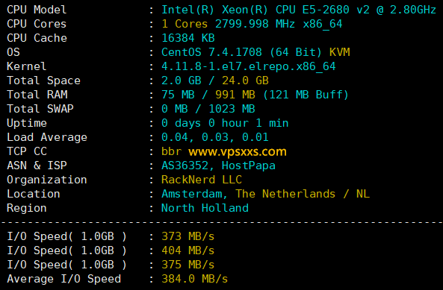Click the '75 MB / 991 MB (121 MB Buff)' value
This screenshot has height=290, width=443.
coord(255,95)
